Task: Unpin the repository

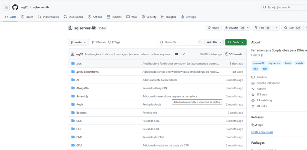Action: tap(213, 28)
